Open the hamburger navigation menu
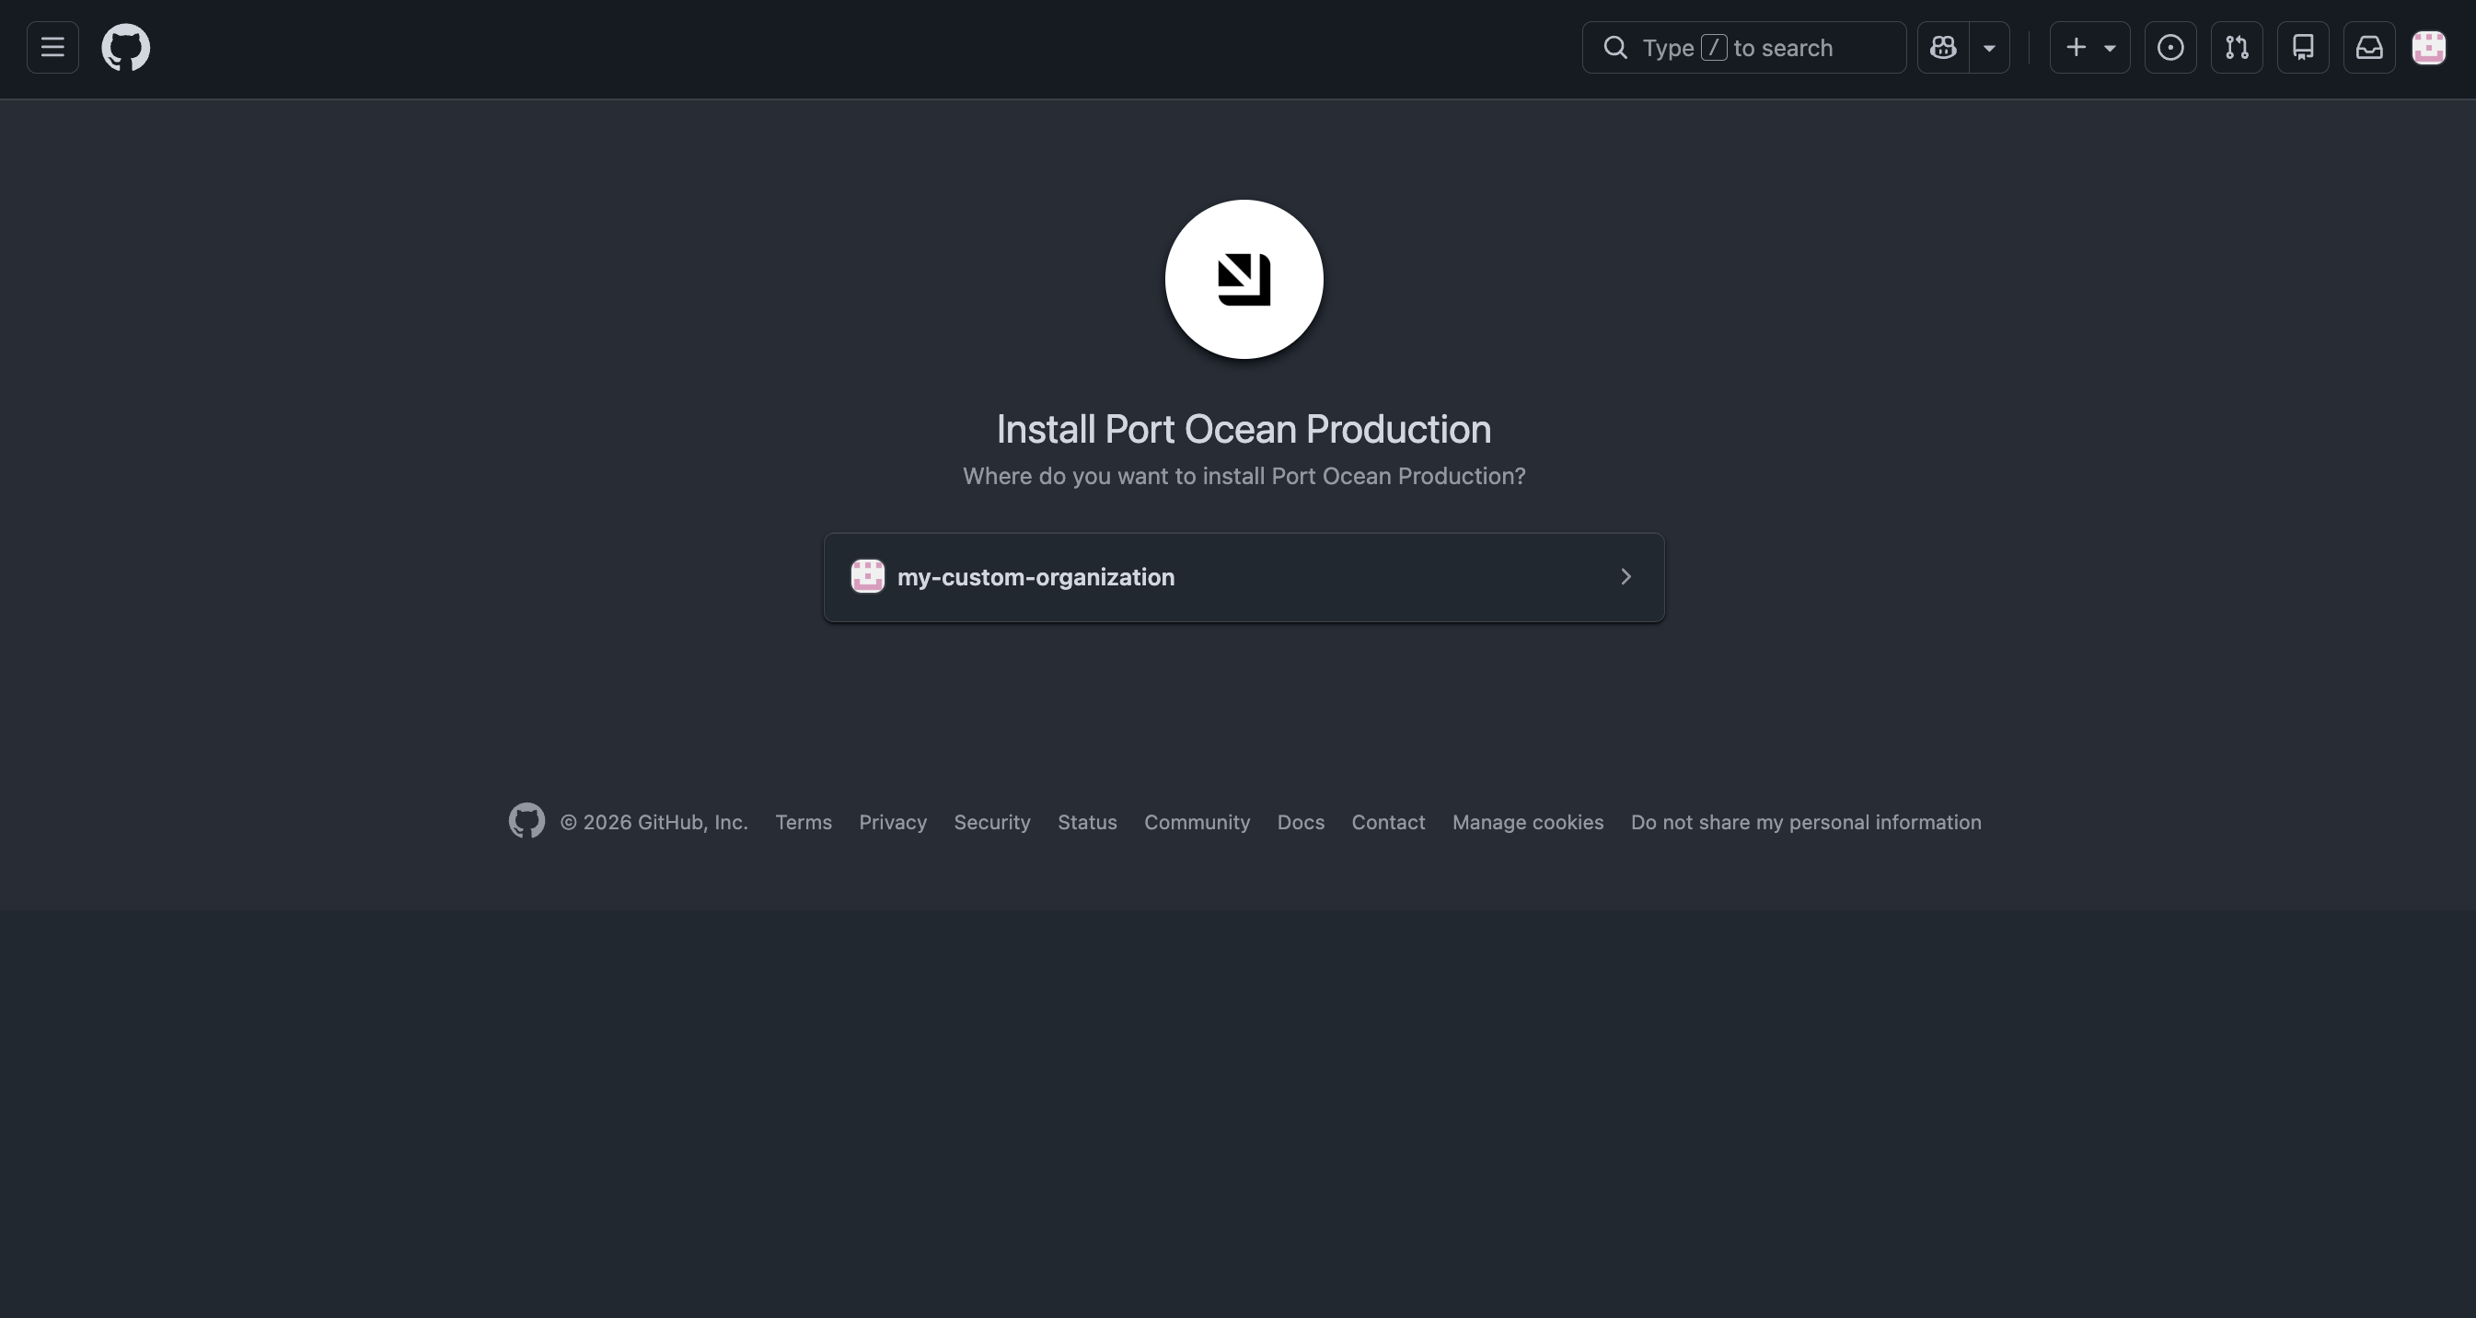This screenshot has height=1318, width=2476. [x=52, y=47]
